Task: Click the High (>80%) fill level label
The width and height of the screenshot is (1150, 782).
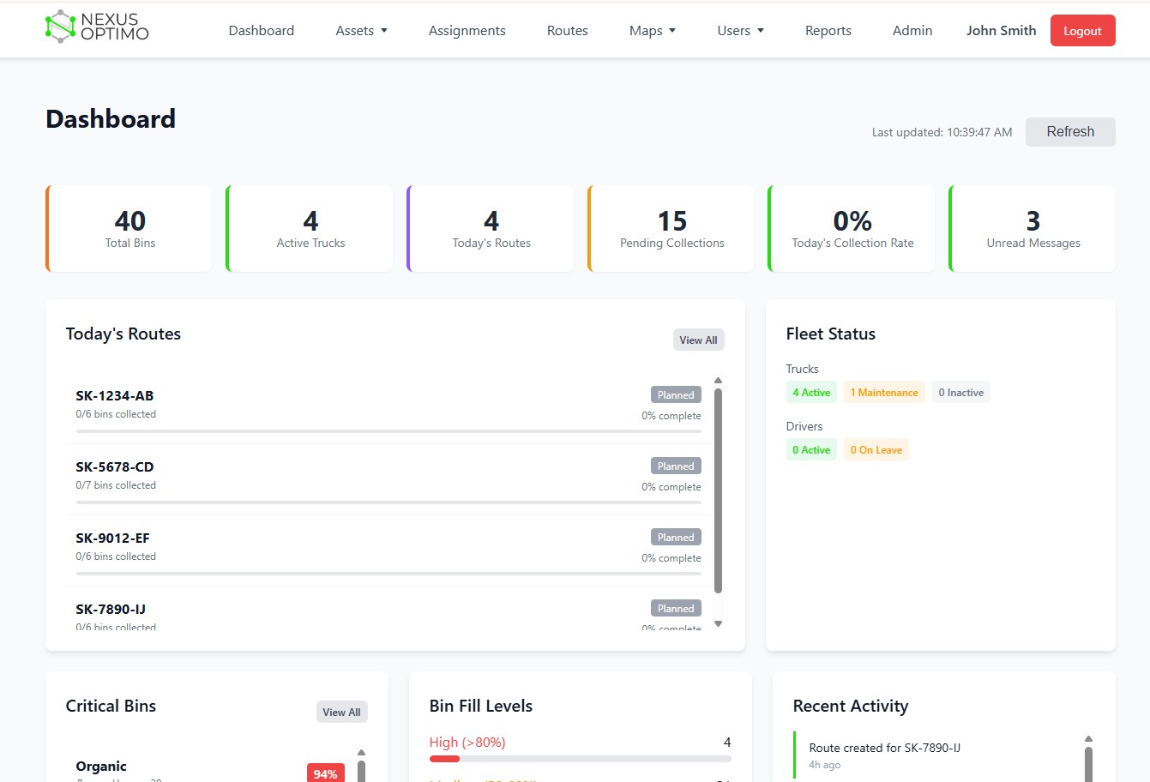Action: (x=467, y=743)
